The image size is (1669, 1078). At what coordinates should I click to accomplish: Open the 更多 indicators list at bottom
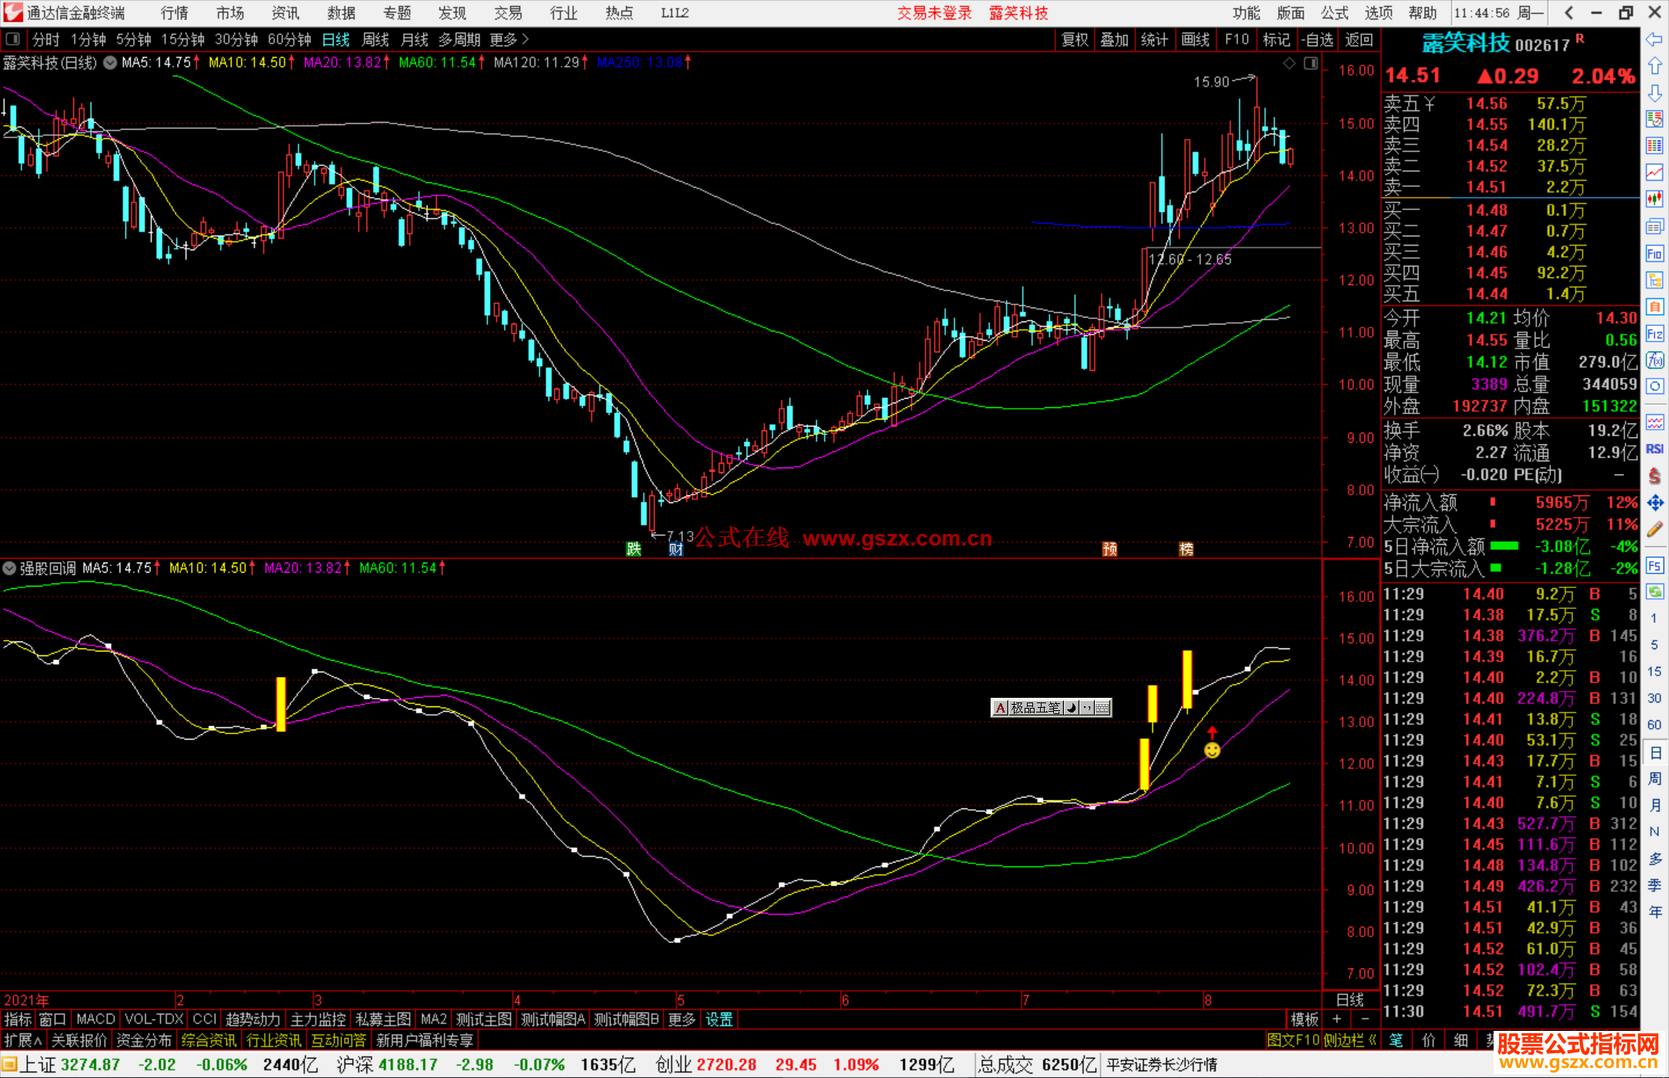(x=682, y=1019)
